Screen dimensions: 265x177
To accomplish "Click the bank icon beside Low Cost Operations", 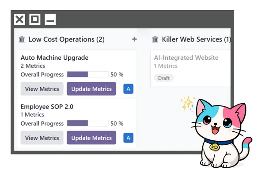I will 22,39.
